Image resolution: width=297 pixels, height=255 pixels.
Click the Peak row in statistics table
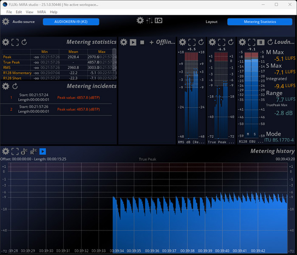(x=59, y=57)
